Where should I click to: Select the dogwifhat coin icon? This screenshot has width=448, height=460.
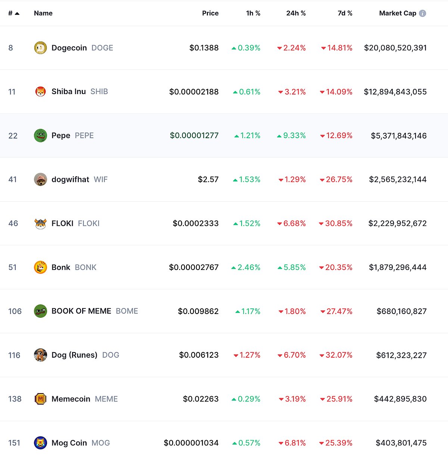[40, 179]
